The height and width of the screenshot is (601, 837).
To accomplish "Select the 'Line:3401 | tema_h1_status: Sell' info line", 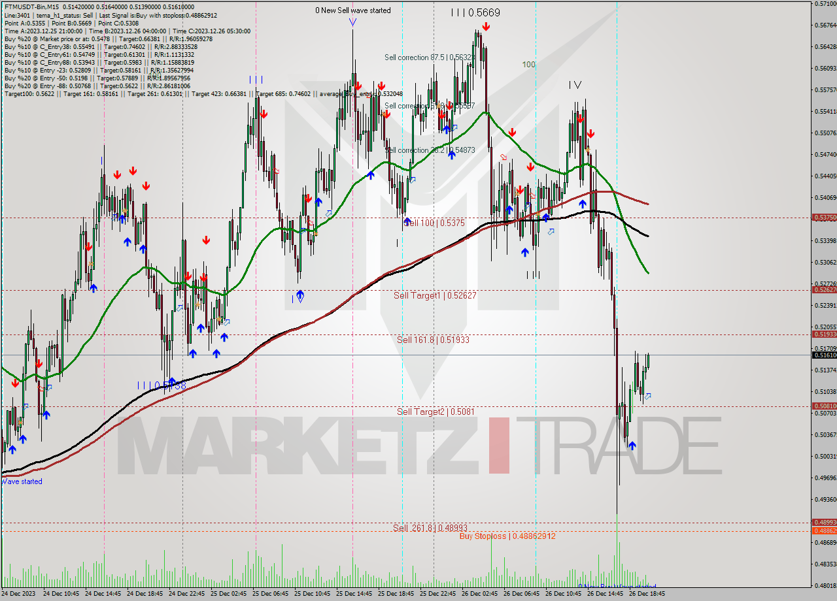I will pyautogui.click(x=111, y=15).
